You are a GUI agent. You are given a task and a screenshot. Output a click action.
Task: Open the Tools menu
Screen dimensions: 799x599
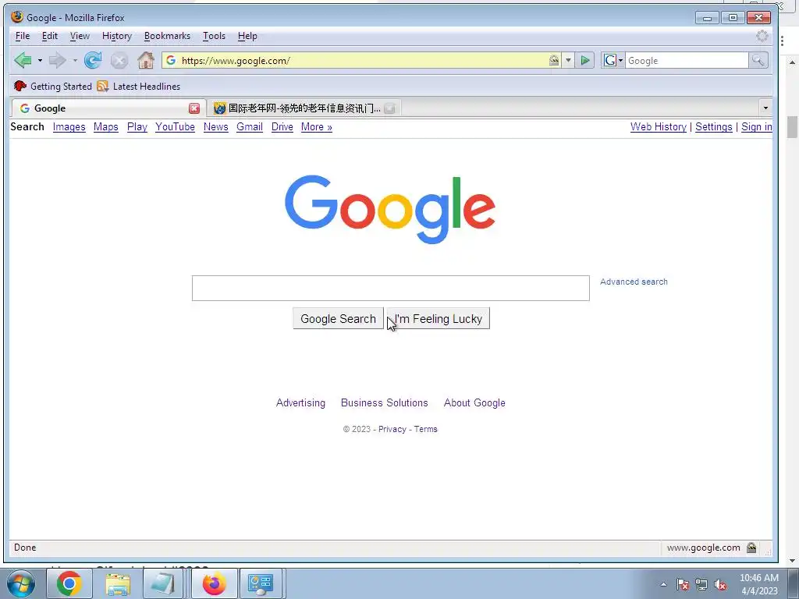214,36
